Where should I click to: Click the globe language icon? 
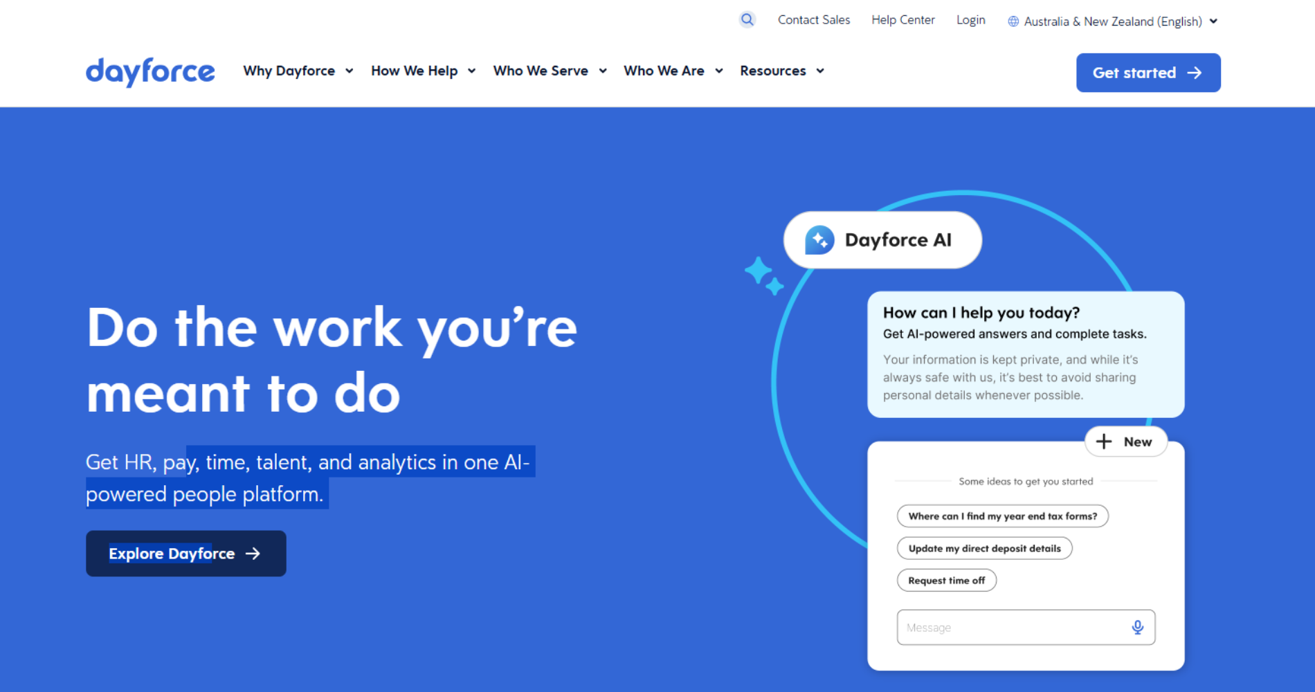click(1013, 21)
